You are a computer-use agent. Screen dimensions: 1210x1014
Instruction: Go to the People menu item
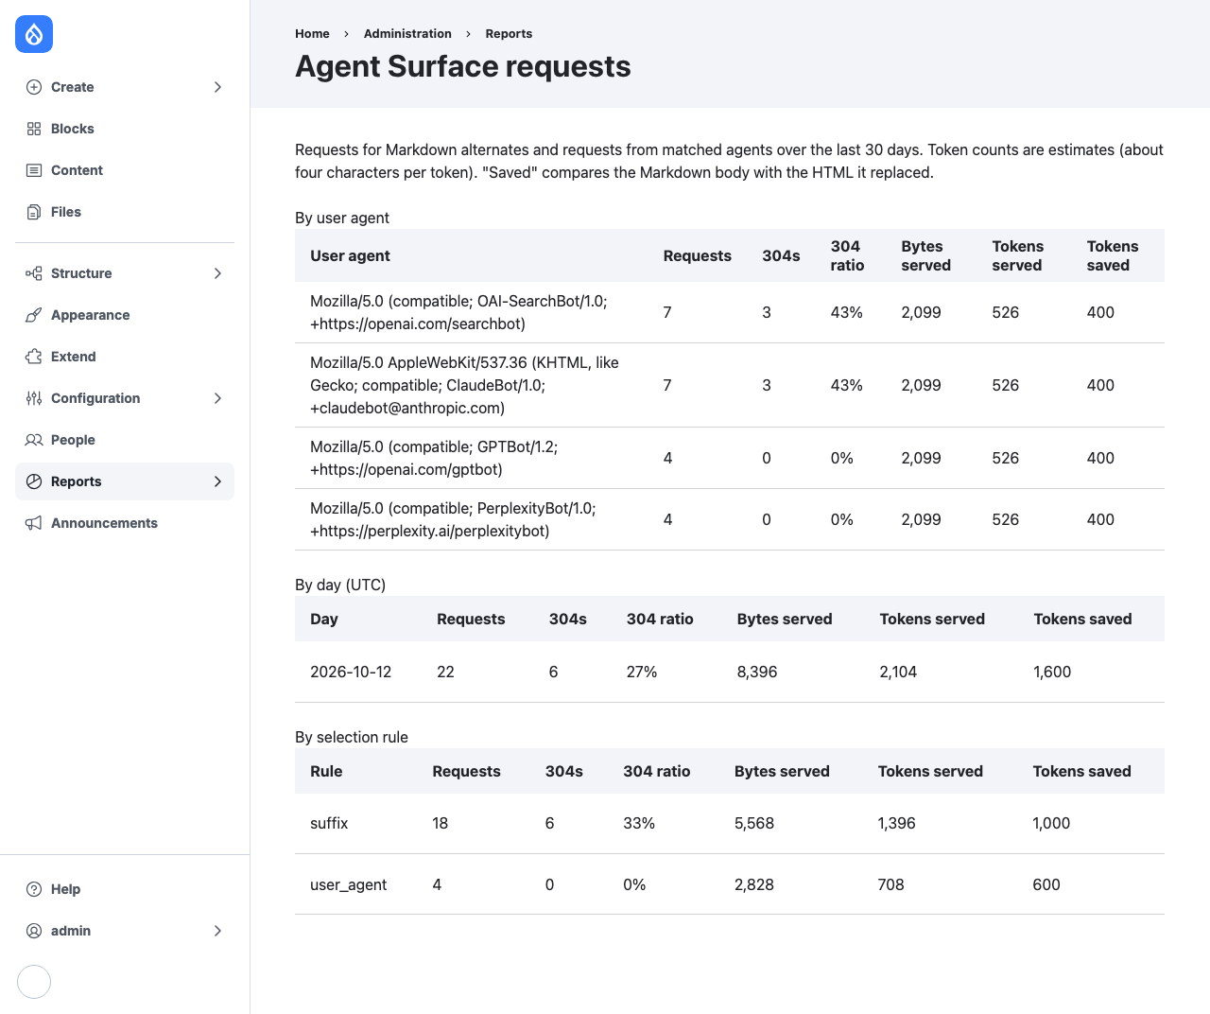(125, 440)
